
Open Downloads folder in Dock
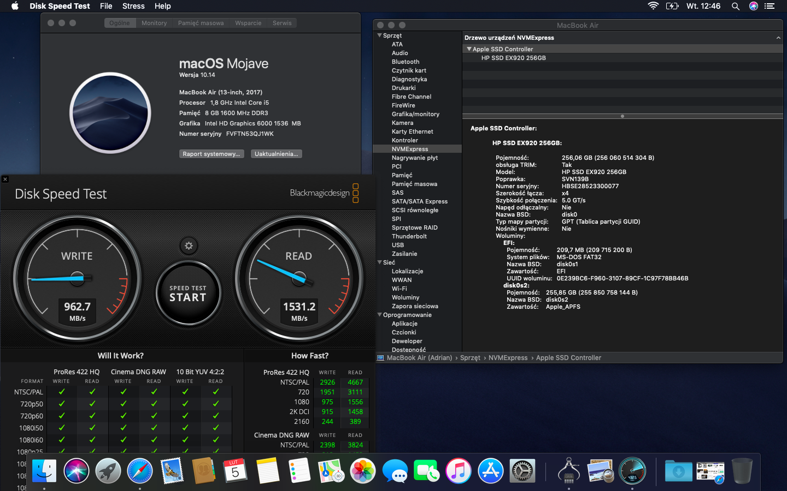[x=678, y=471]
